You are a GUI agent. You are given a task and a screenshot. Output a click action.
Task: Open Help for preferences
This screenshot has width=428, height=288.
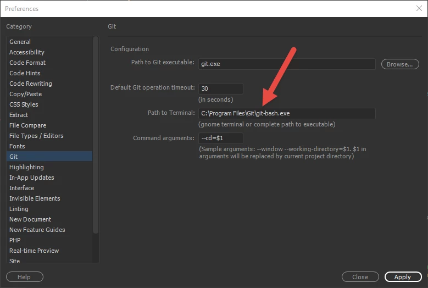pyautogui.click(x=25, y=277)
